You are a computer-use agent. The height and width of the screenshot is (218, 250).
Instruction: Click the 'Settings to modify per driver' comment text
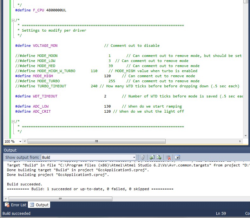[x=54, y=30]
